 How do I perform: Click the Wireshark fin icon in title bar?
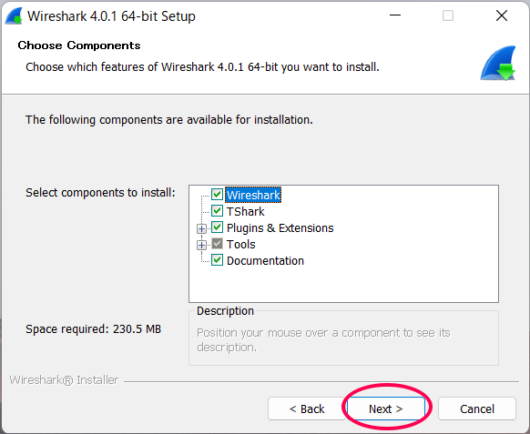coord(14,16)
